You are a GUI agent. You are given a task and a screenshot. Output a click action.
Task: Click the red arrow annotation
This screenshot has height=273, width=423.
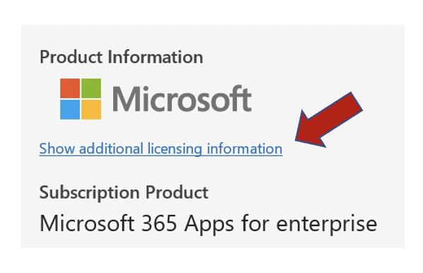tap(329, 120)
